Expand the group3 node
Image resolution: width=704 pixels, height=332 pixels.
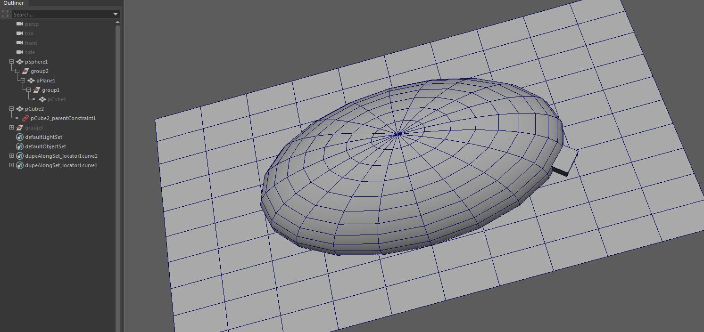pos(10,127)
